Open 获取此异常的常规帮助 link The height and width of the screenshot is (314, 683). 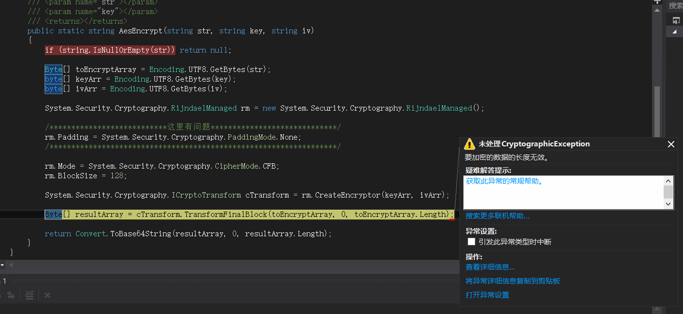point(504,181)
